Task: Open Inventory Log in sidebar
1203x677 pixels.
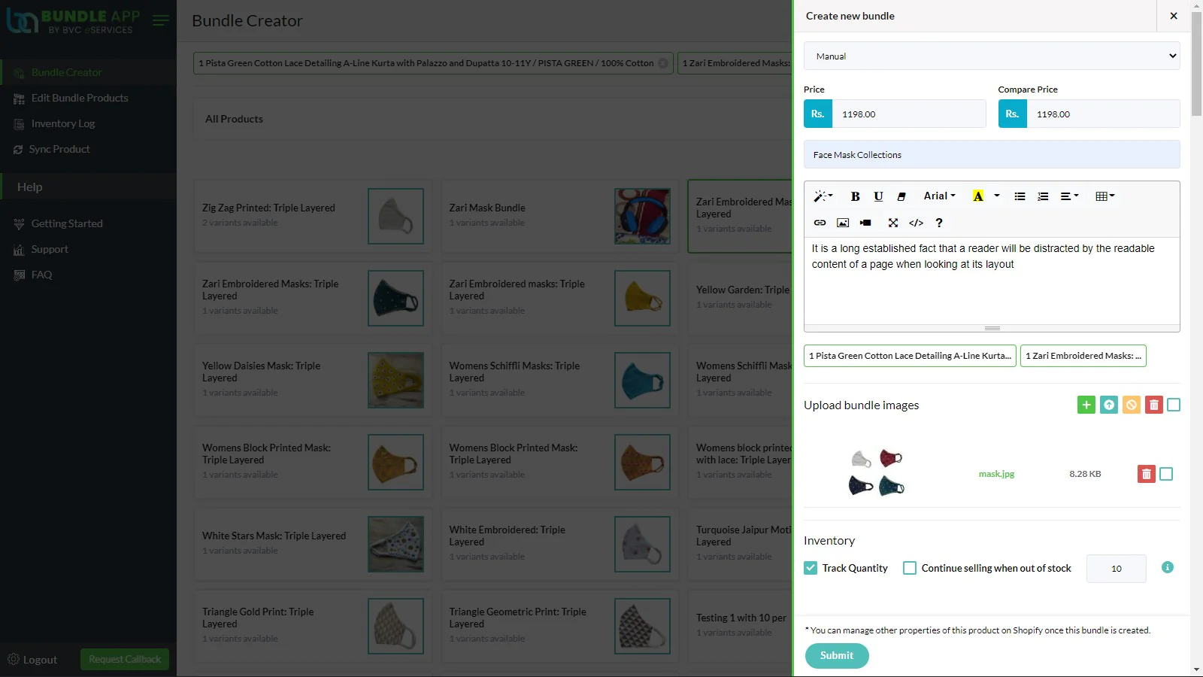Action: click(63, 124)
